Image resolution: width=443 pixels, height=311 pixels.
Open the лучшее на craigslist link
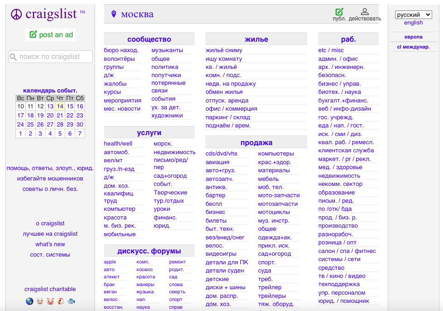click(x=50, y=234)
